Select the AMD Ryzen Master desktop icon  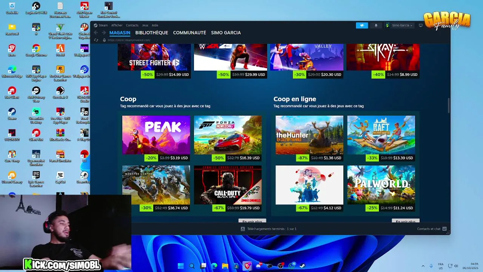pyautogui.click(x=85, y=10)
